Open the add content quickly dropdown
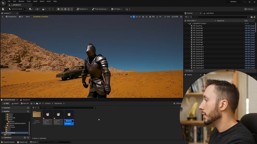 (x=31, y=9)
